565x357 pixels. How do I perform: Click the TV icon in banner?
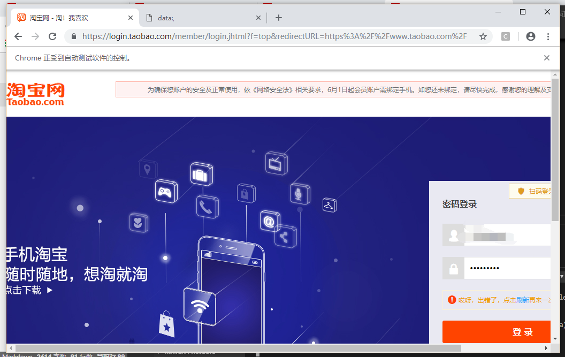pos(277,163)
